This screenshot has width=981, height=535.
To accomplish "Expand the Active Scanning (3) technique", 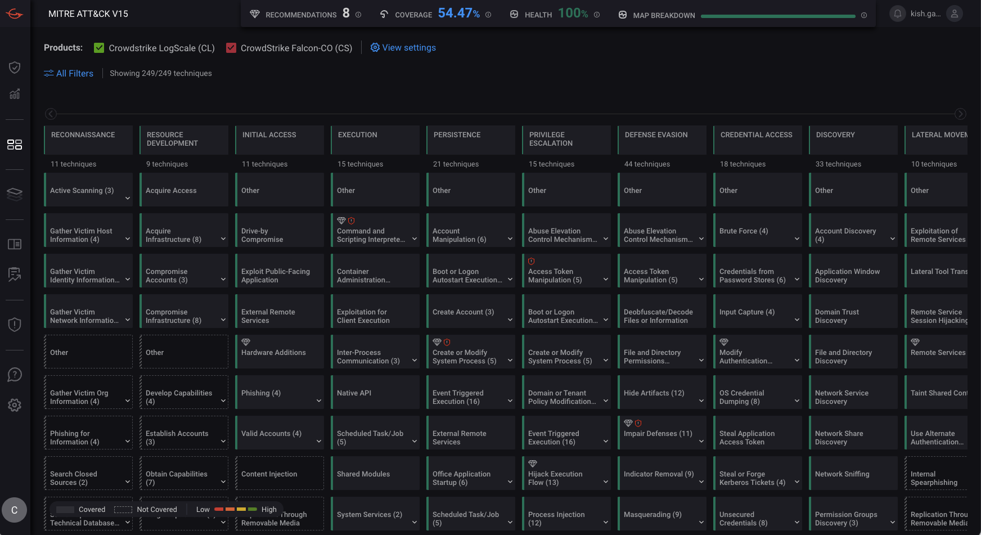I will [x=128, y=198].
